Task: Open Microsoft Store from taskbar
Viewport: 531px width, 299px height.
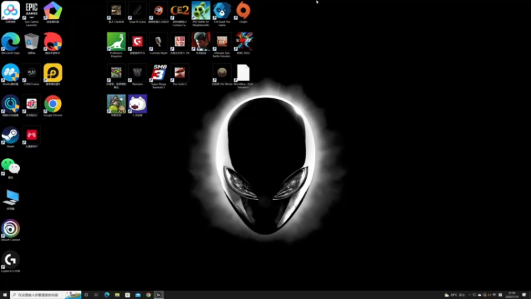Action: click(127, 295)
